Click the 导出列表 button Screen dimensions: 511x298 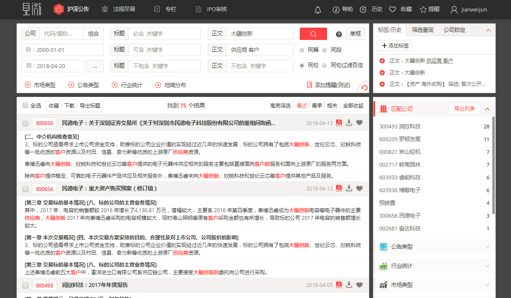(x=465, y=109)
